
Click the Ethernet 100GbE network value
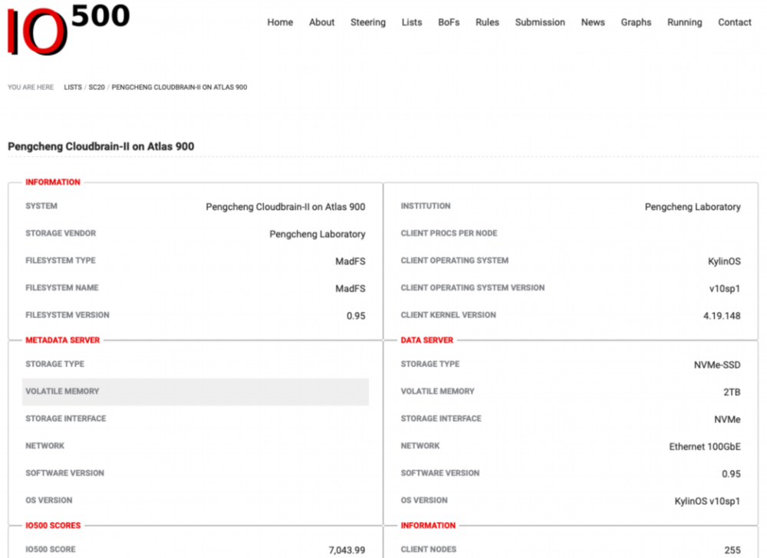pos(705,447)
